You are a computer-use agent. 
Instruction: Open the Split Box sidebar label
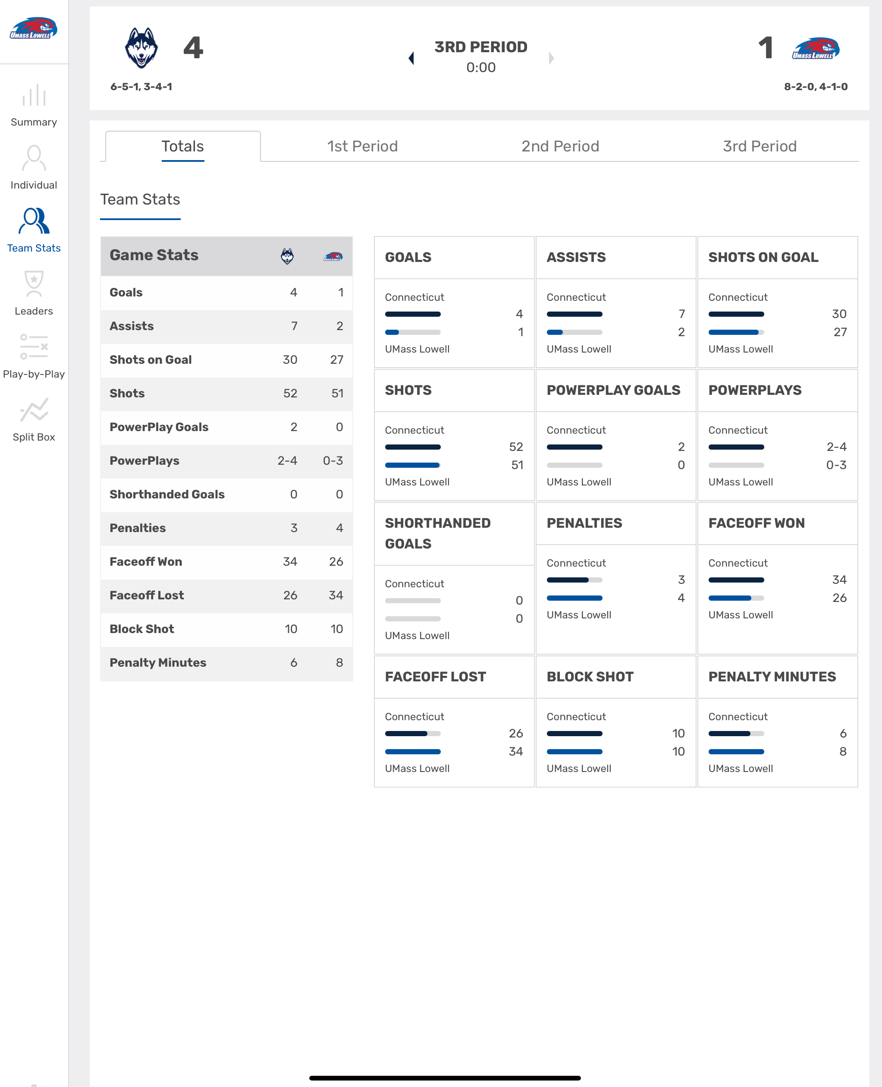tap(34, 437)
